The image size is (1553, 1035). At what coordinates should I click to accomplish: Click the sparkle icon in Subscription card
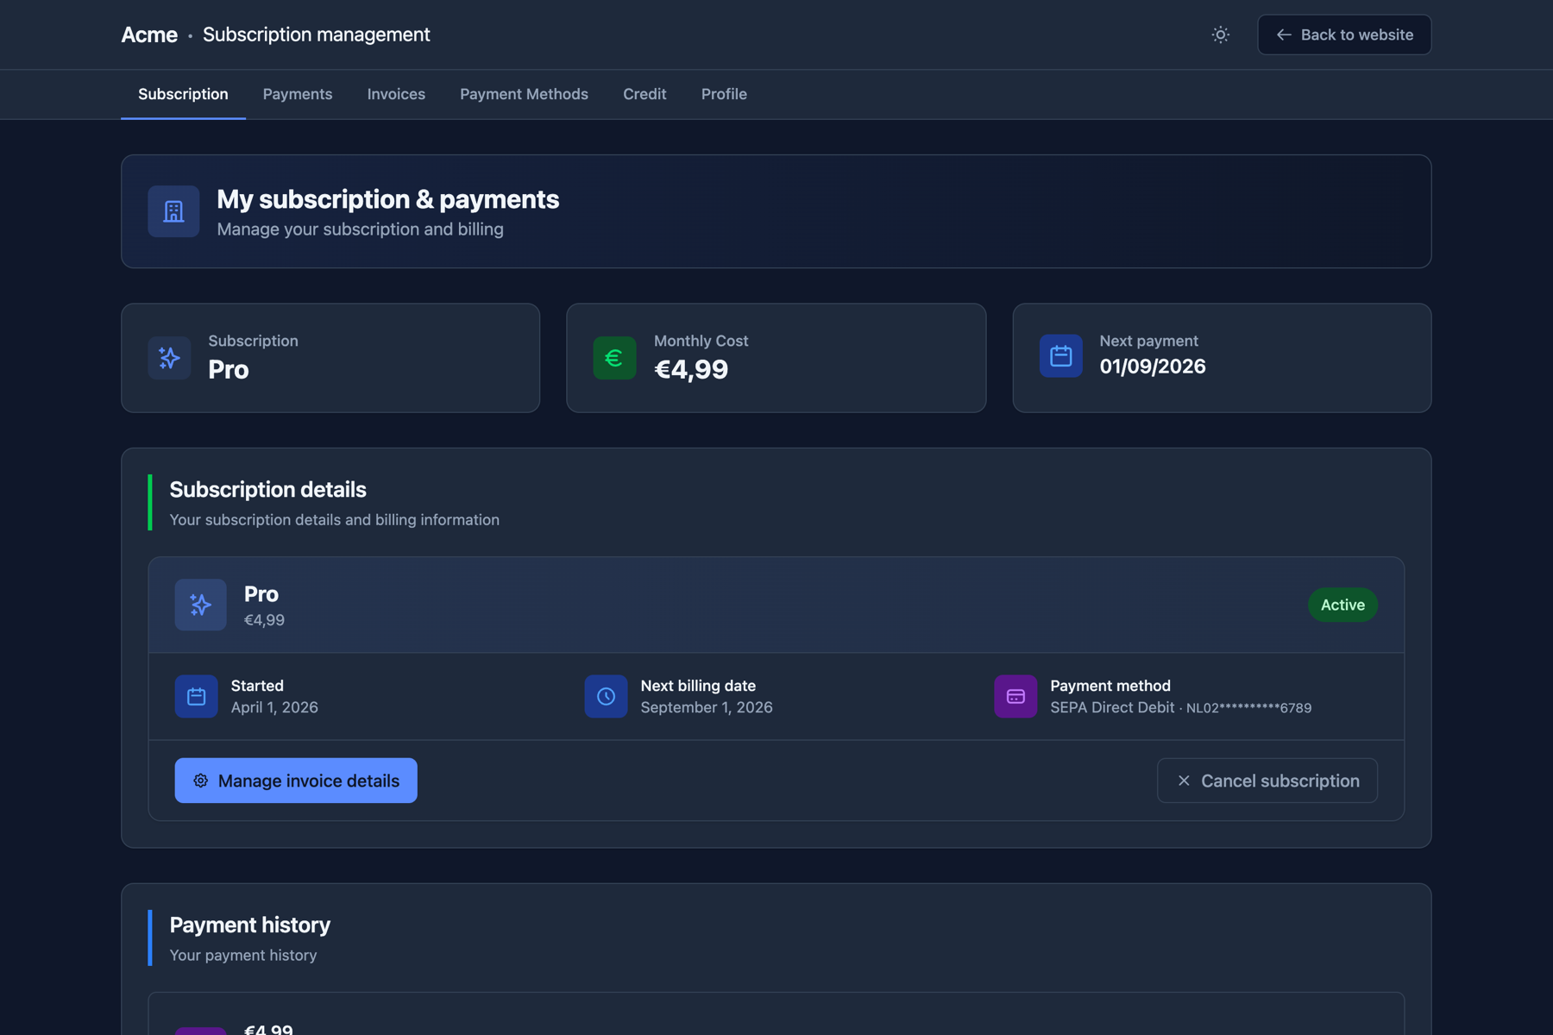(169, 358)
